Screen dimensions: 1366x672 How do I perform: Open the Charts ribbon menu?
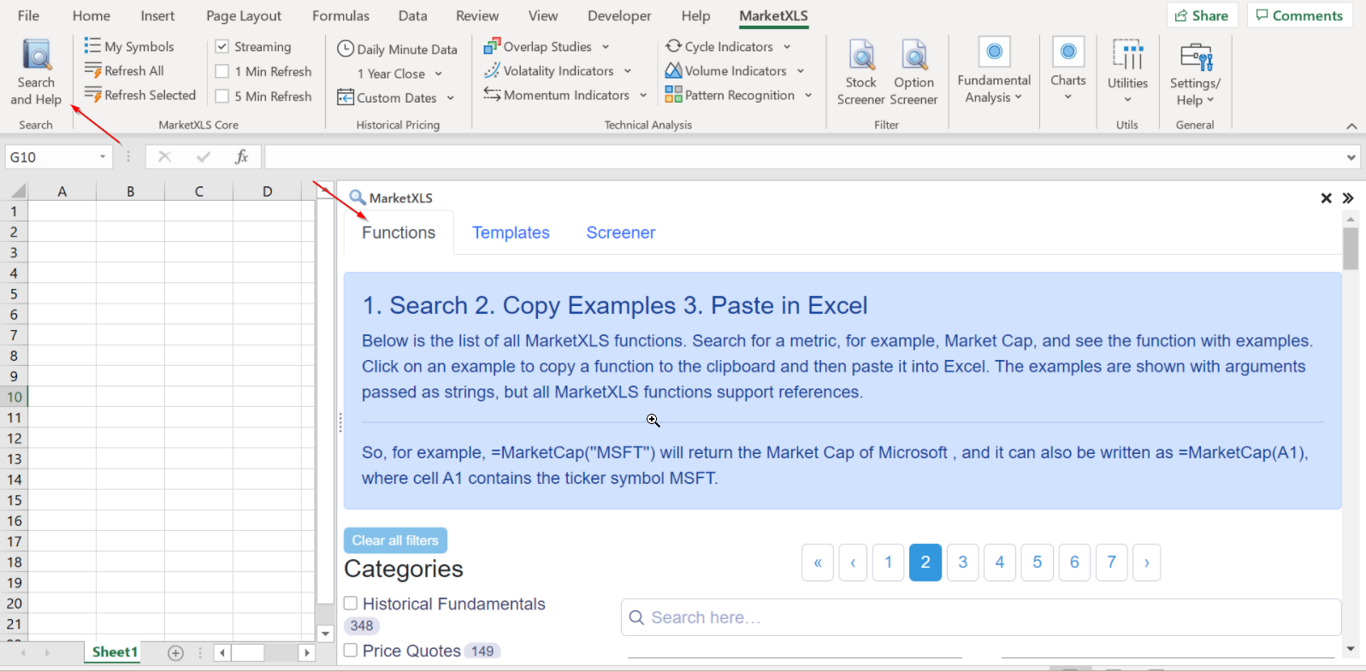point(1068,70)
